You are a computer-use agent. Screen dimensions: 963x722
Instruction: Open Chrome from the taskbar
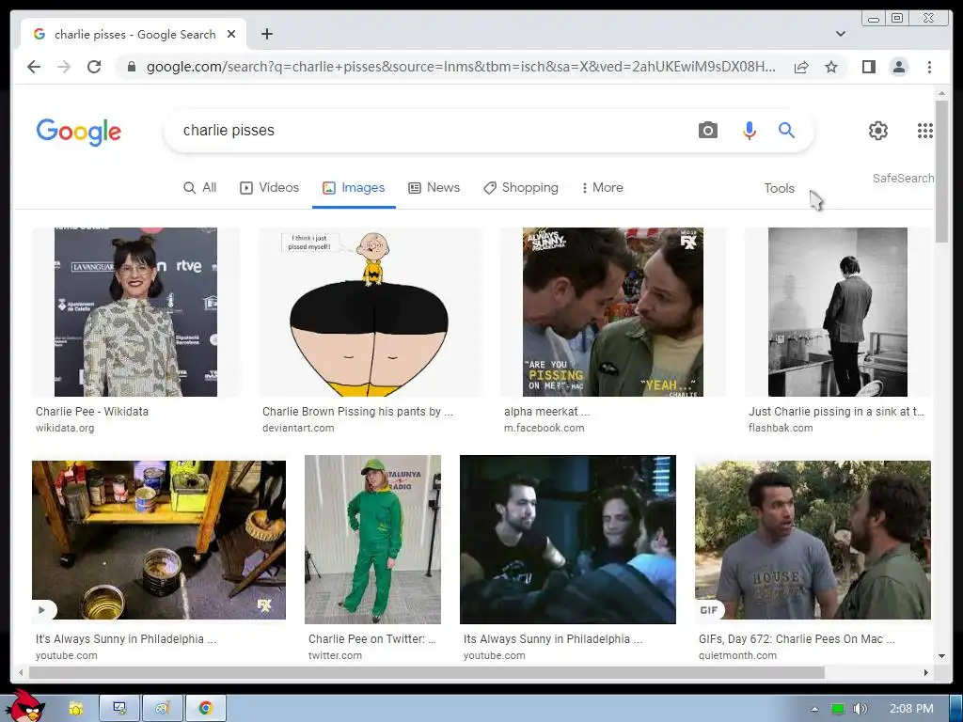point(205,709)
